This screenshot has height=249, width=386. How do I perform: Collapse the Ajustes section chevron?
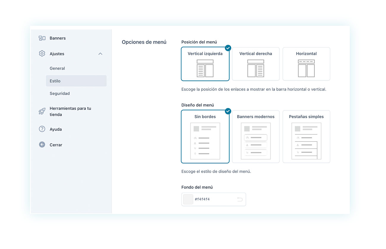tap(100, 54)
